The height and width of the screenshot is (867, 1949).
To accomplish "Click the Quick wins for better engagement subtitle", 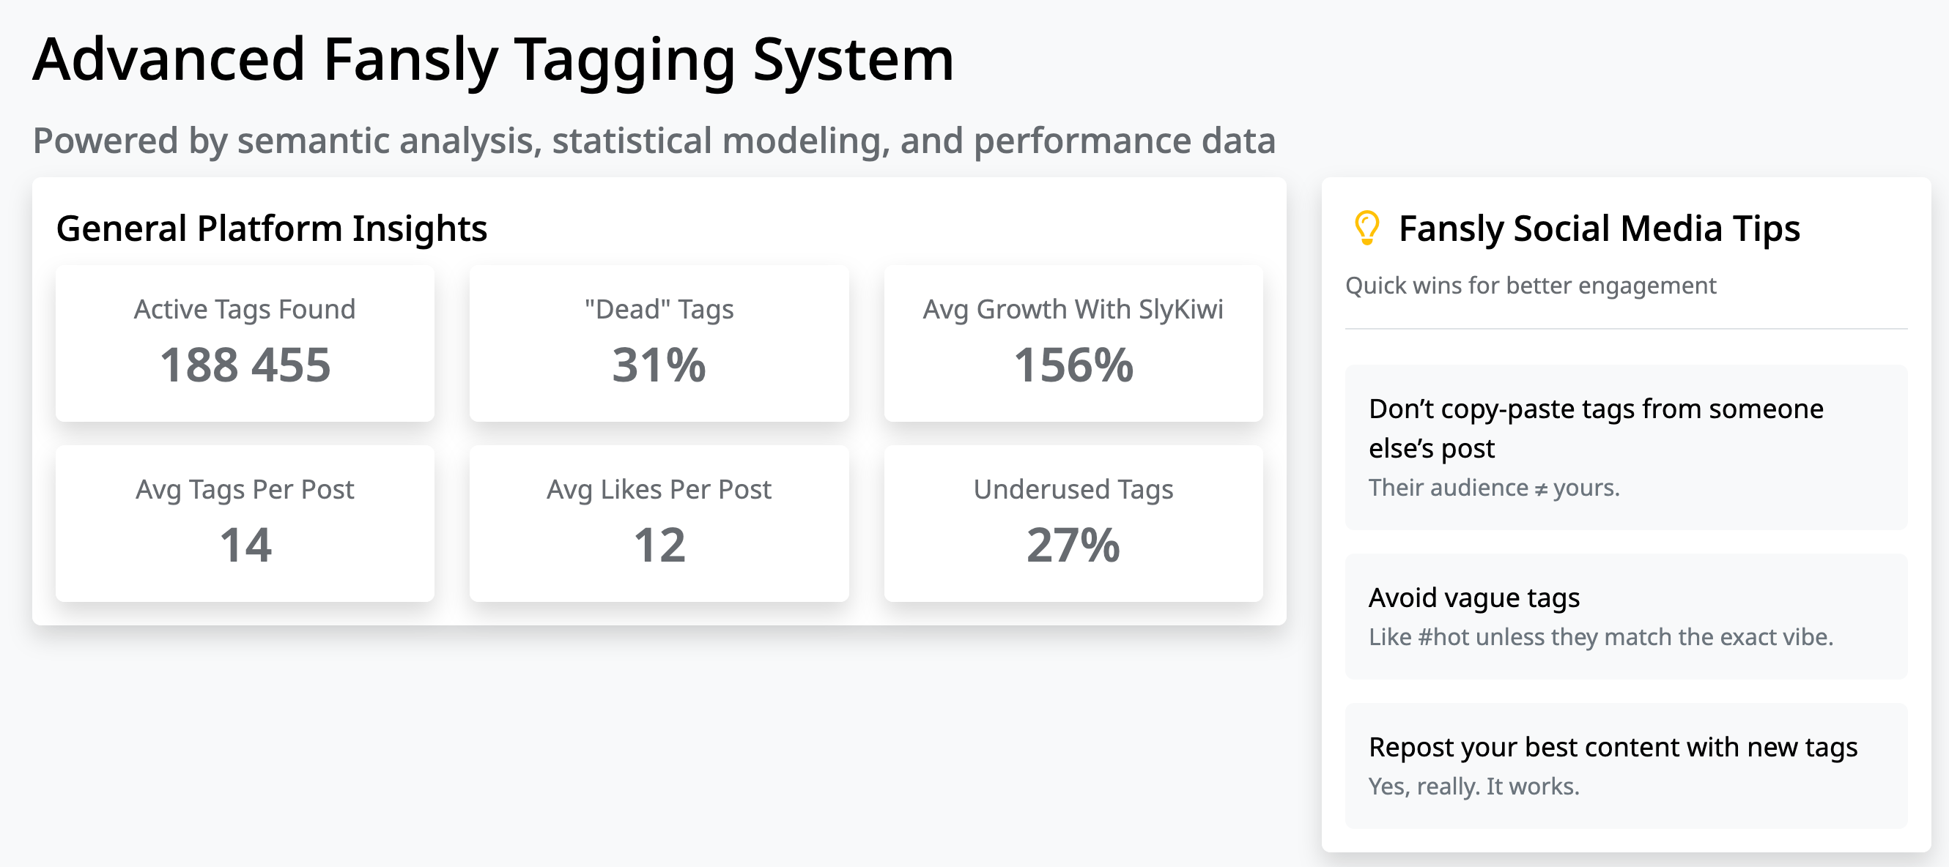I will point(1530,286).
